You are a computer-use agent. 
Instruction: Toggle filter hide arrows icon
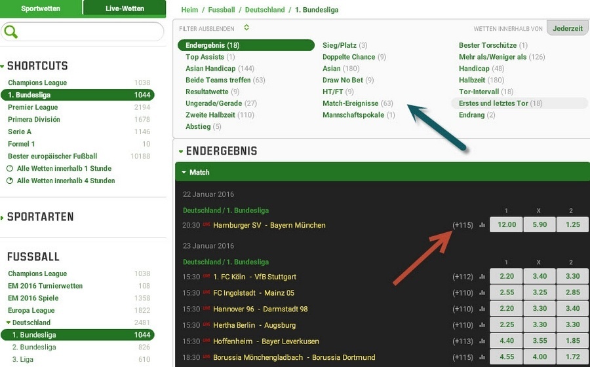click(246, 27)
